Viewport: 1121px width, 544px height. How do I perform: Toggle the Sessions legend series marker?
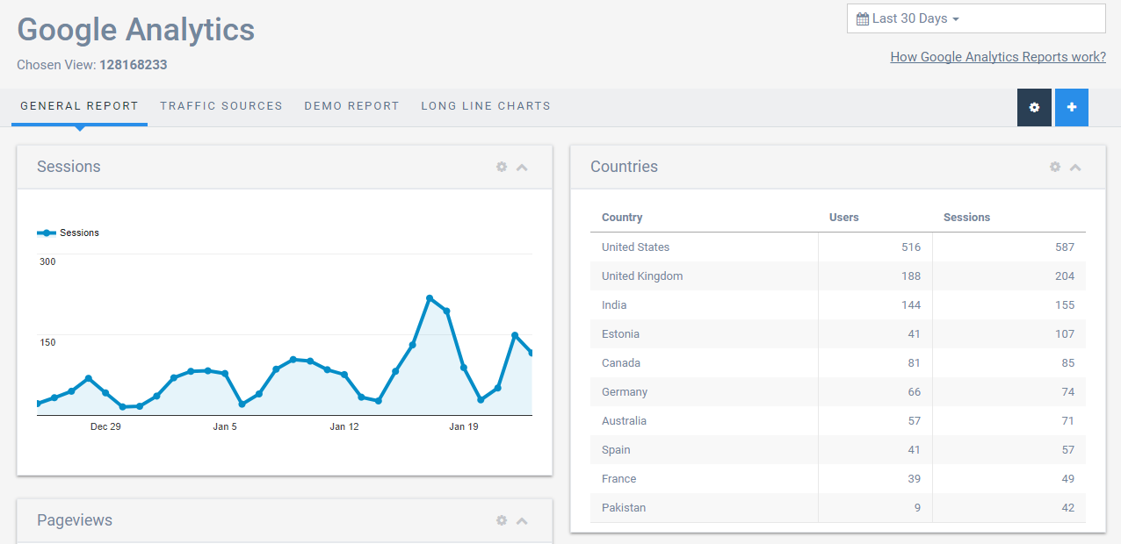click(47, 233)
